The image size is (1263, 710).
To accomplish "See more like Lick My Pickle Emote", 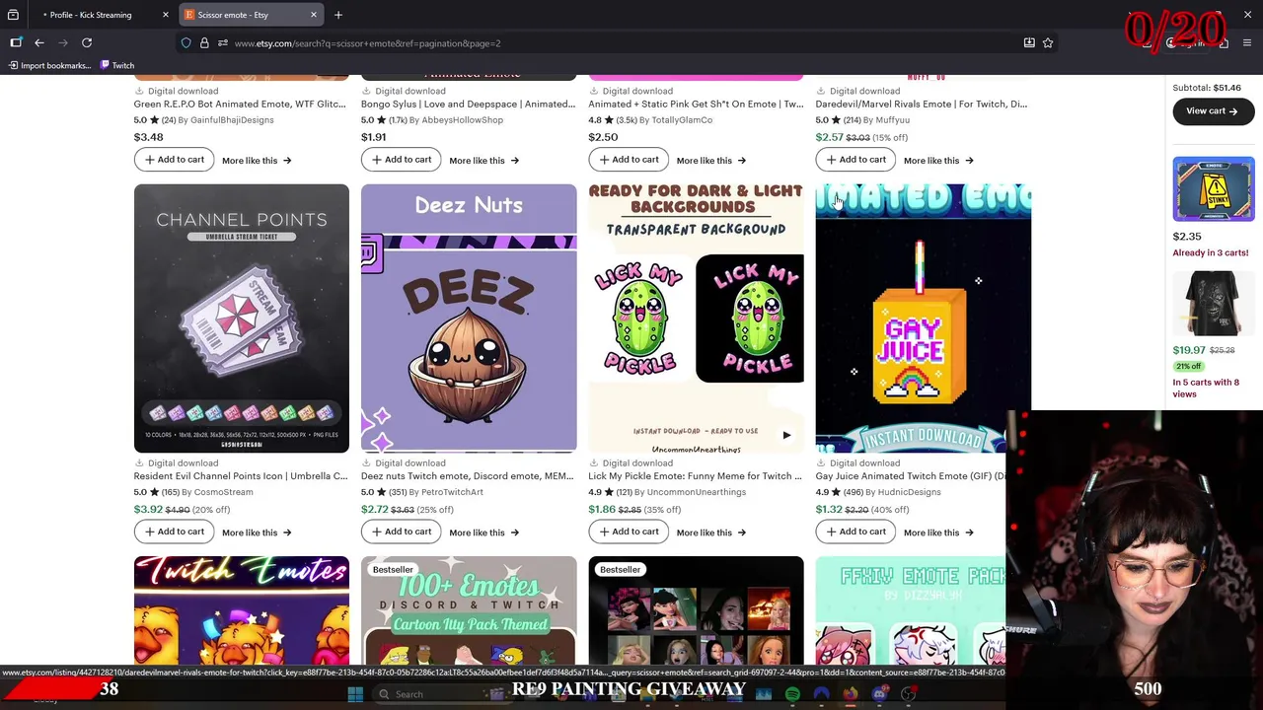I will pyautogui.click(x=710, y=532).
